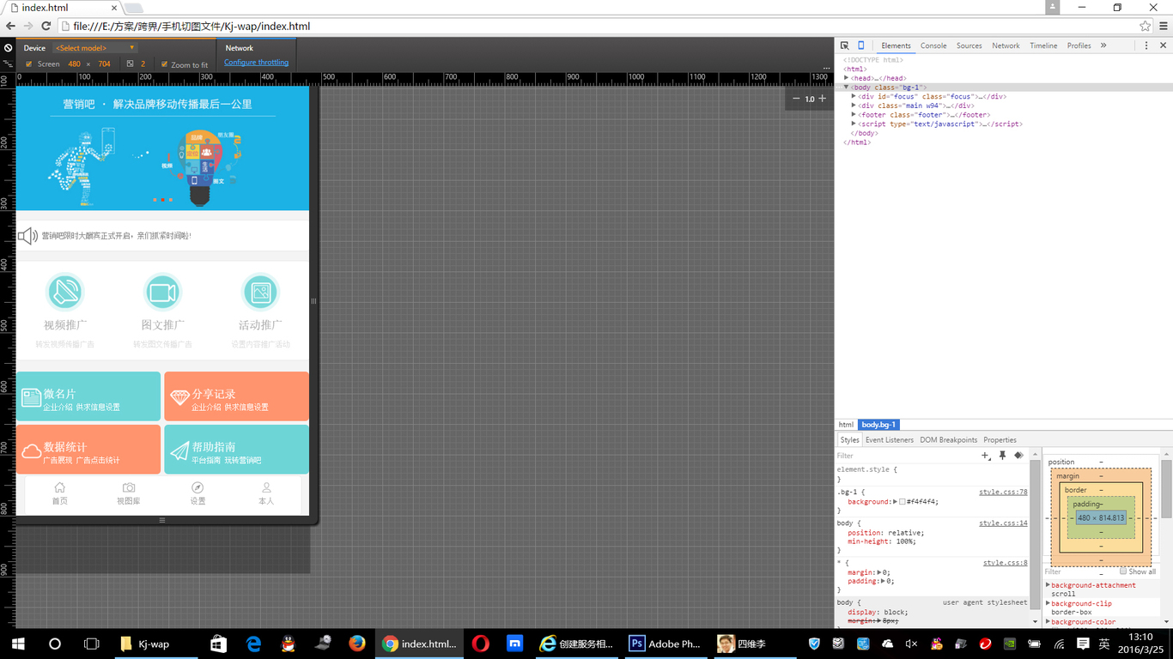1173x659 pixels.
Task: Switch to DOM Breakpoints tab
Action: (949, 439)
